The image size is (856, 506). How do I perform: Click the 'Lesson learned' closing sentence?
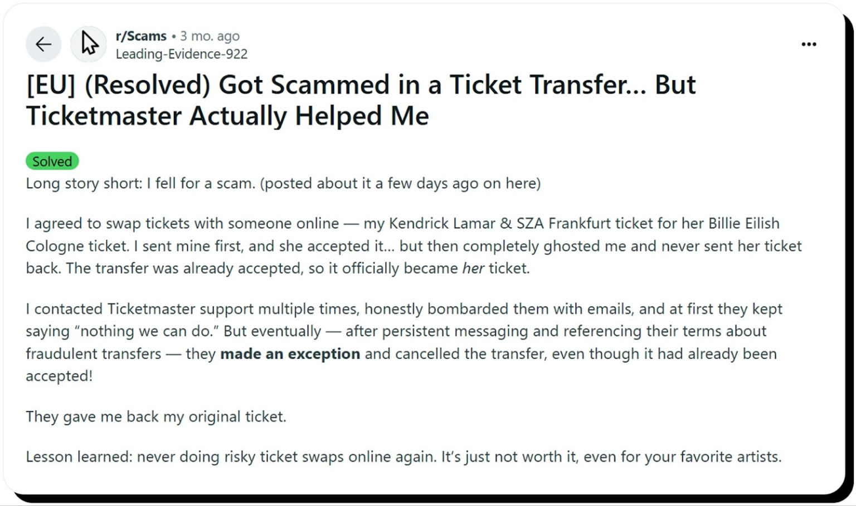coord(403,456)
